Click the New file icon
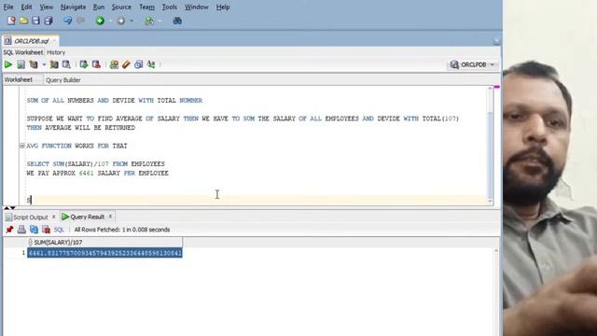The image size is (597, 336). click(x=11, y=21)
